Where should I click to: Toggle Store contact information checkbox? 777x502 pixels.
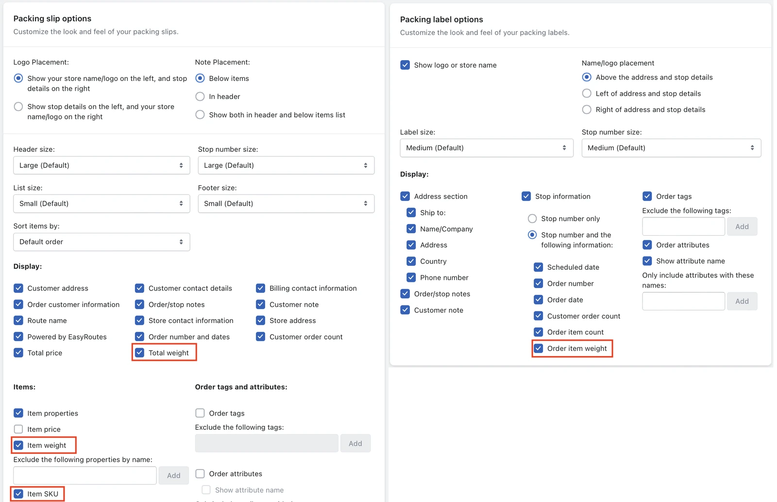(x=140, y=321)
